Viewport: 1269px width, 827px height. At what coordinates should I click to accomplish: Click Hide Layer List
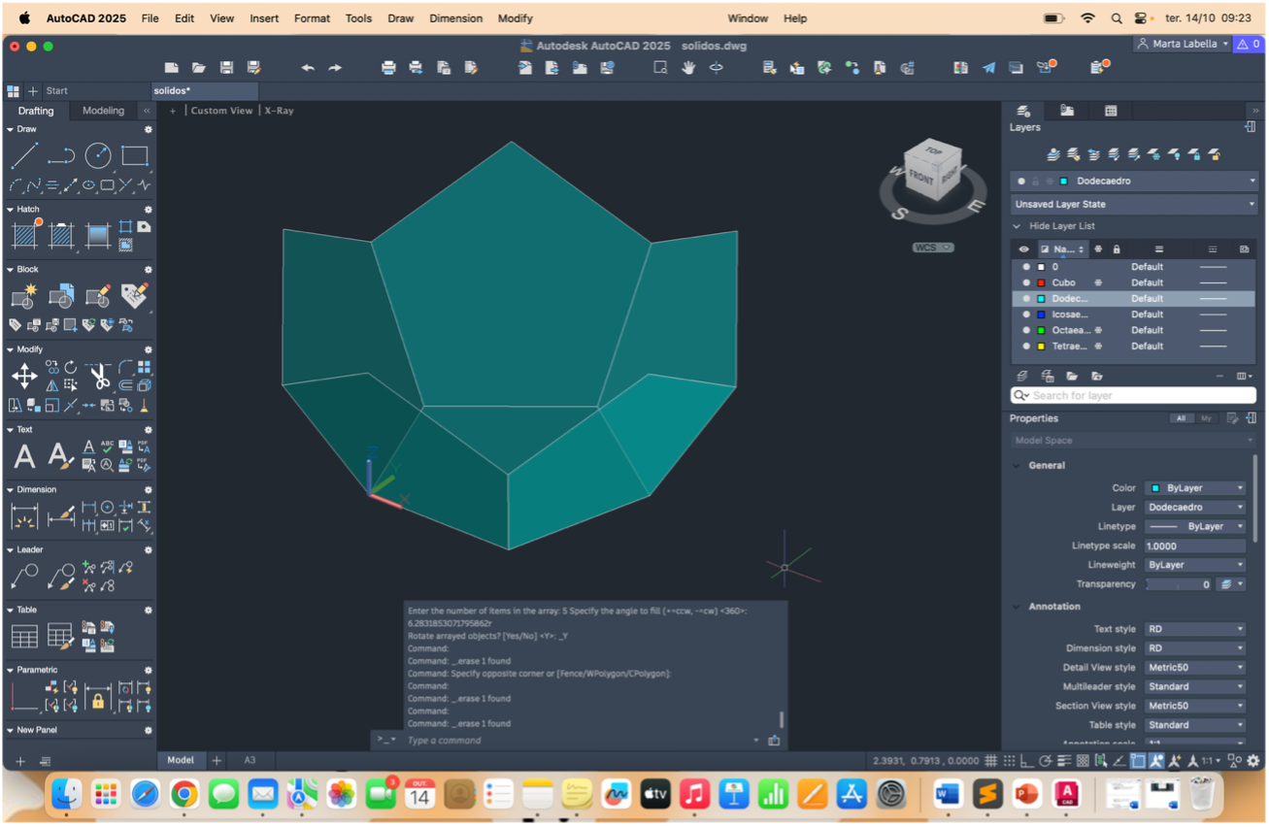(x=1061, y=226)
